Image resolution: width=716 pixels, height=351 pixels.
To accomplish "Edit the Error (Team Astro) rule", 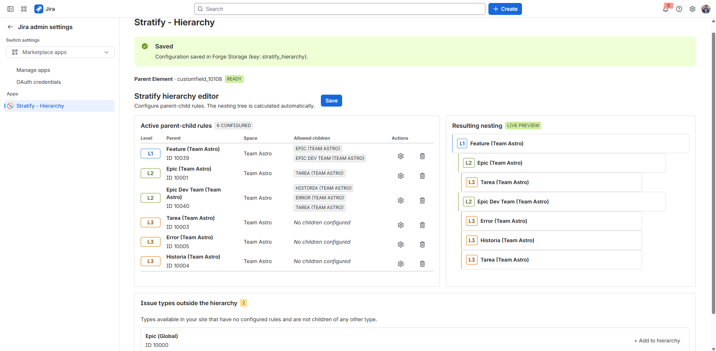I will 401,244.
